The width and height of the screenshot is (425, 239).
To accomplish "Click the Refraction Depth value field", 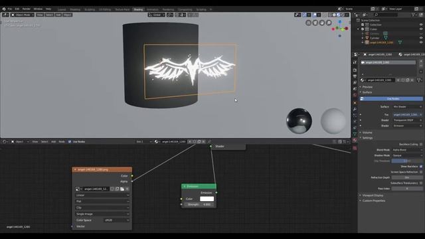I will click(407, 177).
